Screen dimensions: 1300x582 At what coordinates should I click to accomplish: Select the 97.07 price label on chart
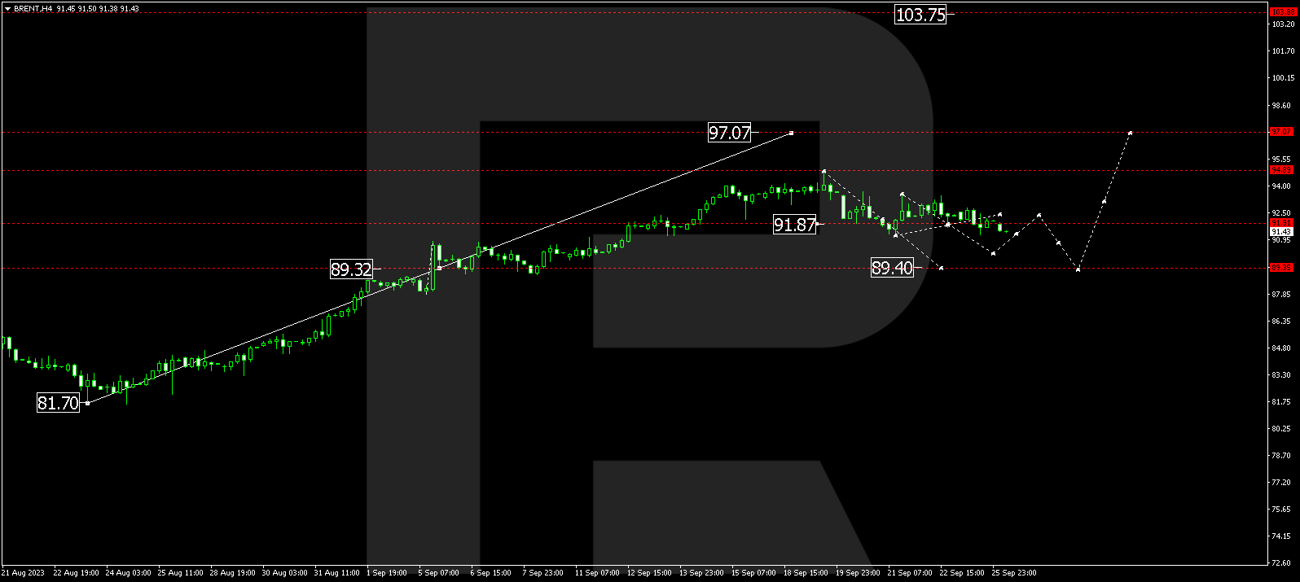point(729,133)
